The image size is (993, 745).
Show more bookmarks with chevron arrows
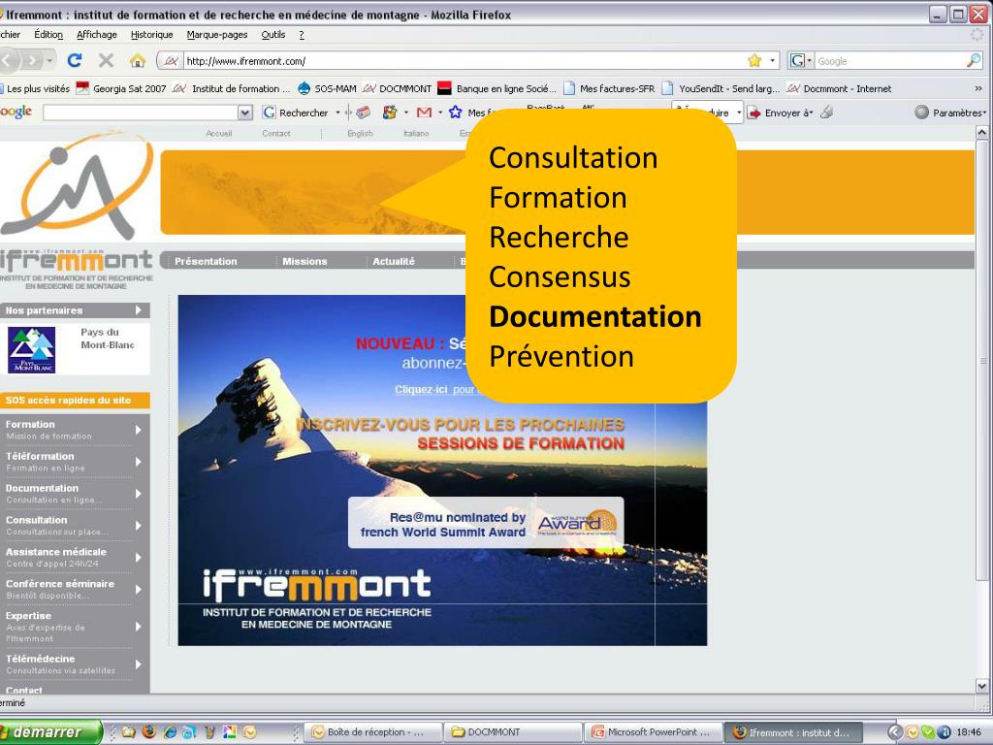pos(977,88)
